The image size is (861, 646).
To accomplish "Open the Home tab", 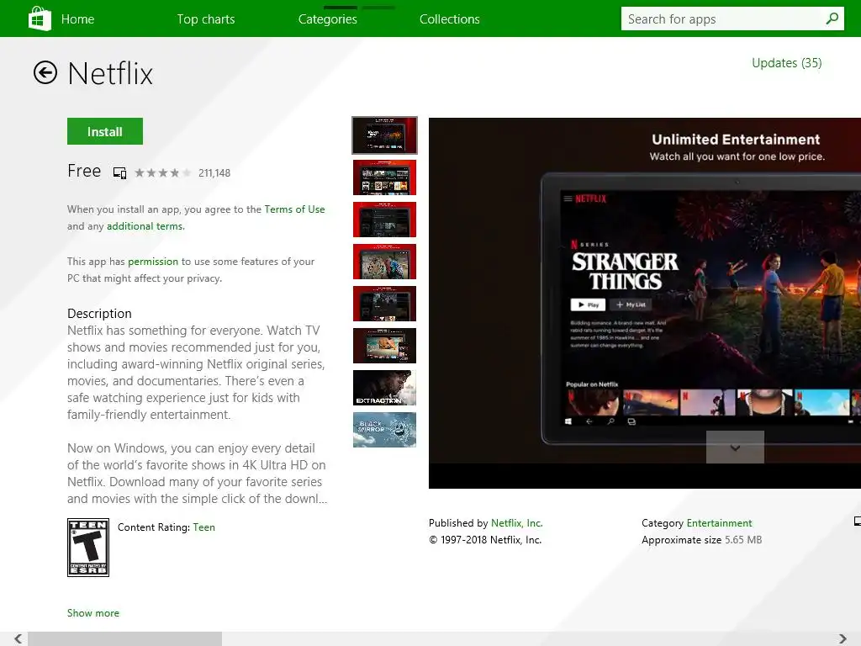I will coord(77,19).
